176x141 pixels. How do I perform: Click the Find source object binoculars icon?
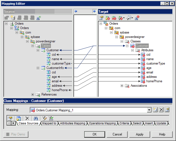click(x=38, y=18)
